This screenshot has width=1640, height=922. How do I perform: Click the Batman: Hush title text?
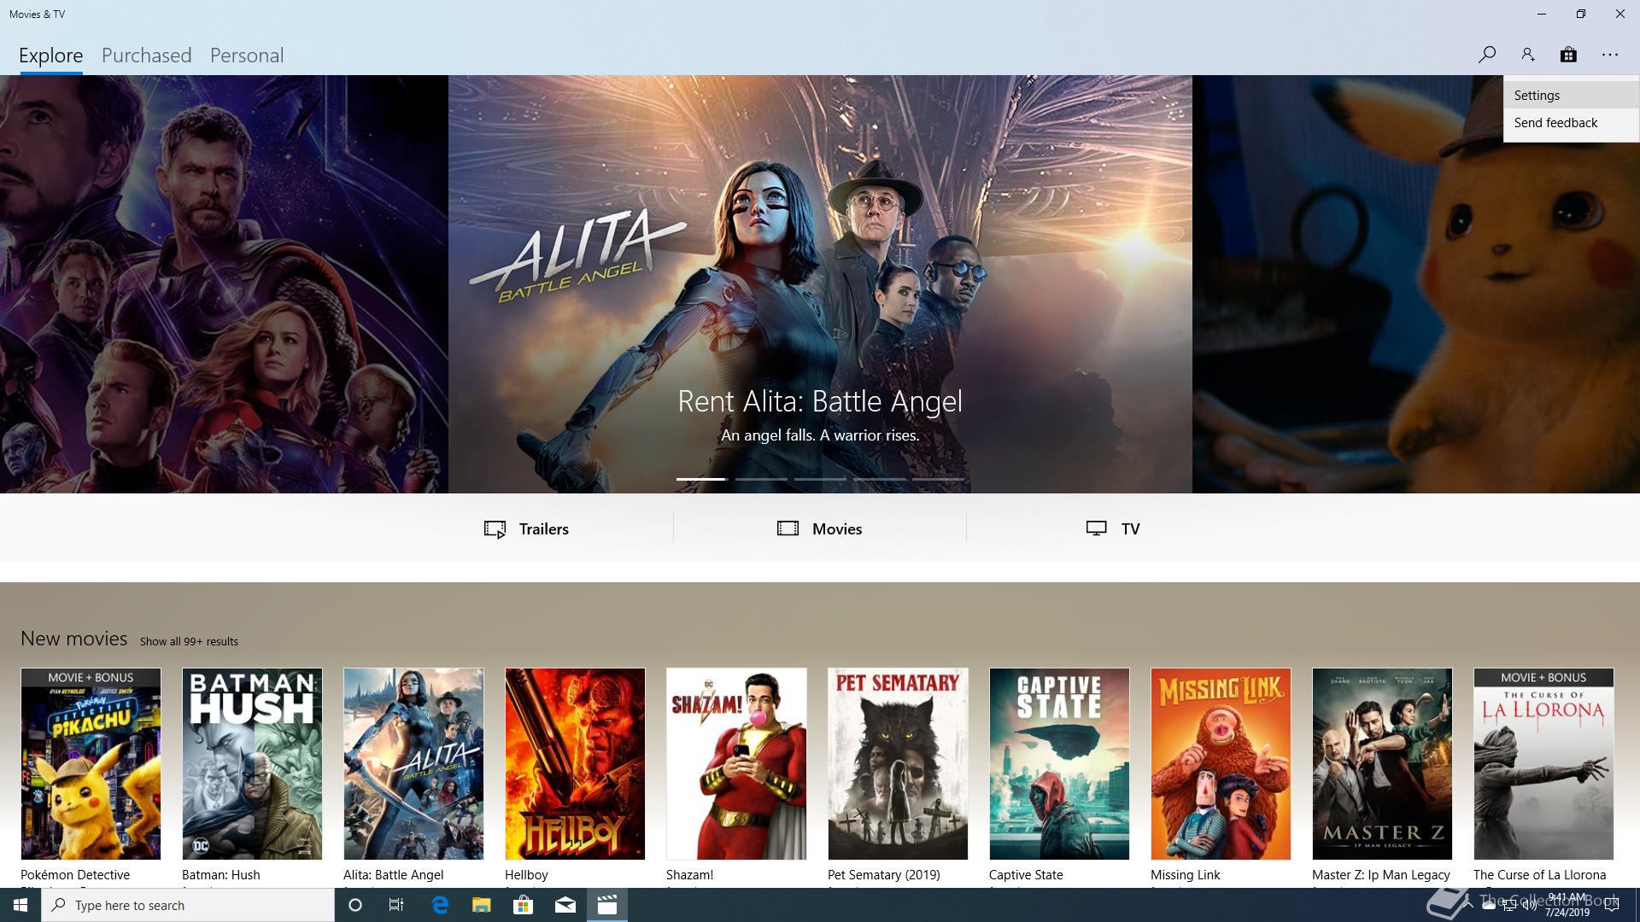point(220,875)
